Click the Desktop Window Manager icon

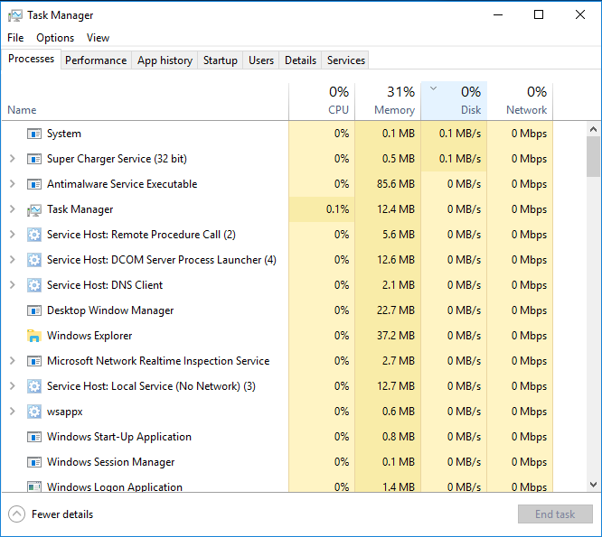(34, 310)
